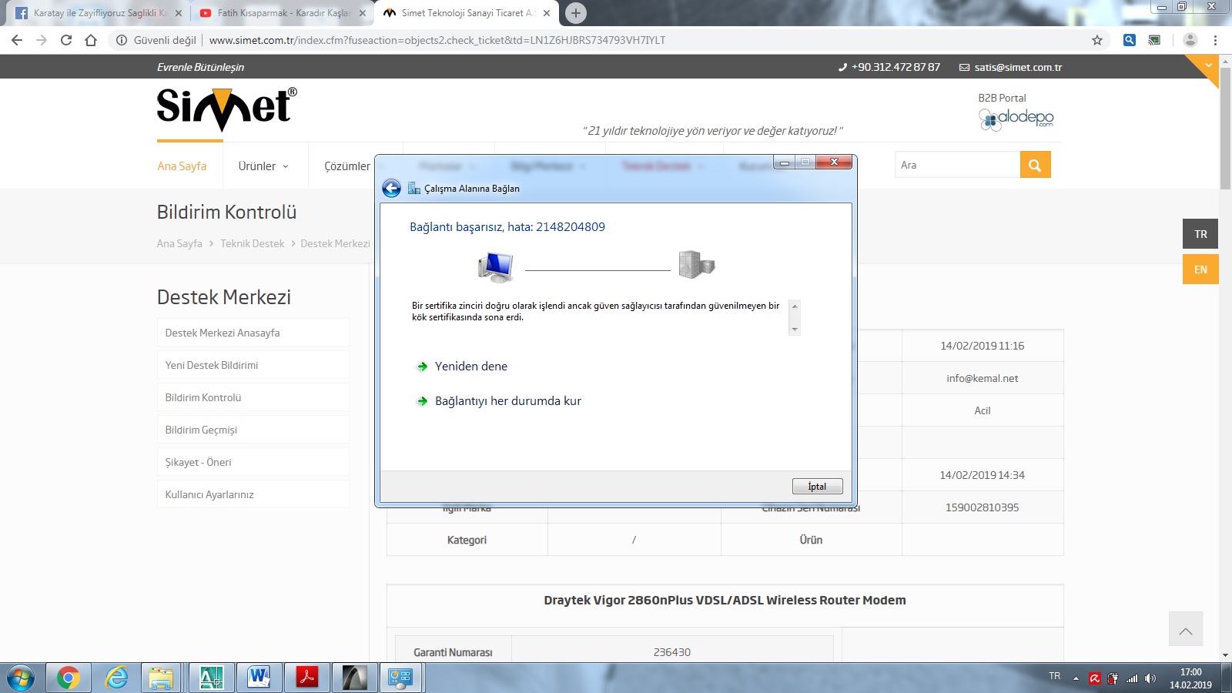
Task: Open Chrome three-dot menu
Action: (1216, 40)
